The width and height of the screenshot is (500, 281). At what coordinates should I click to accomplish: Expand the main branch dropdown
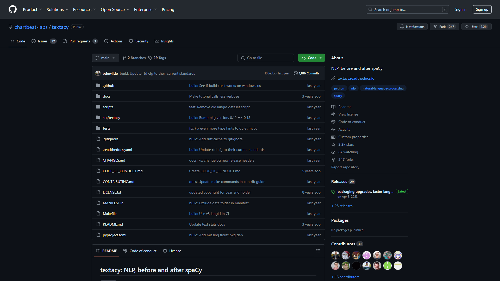[x=105, y=58]
